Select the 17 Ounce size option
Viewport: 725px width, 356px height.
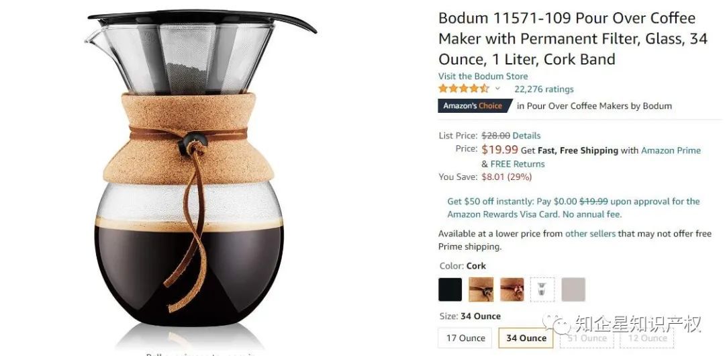point(466,338)
